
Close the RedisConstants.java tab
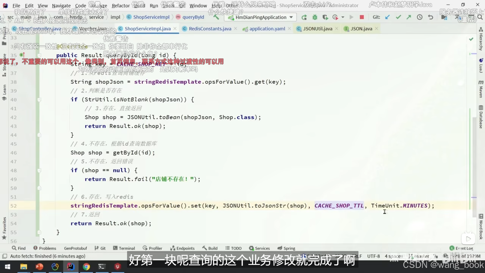coord(235,29)
